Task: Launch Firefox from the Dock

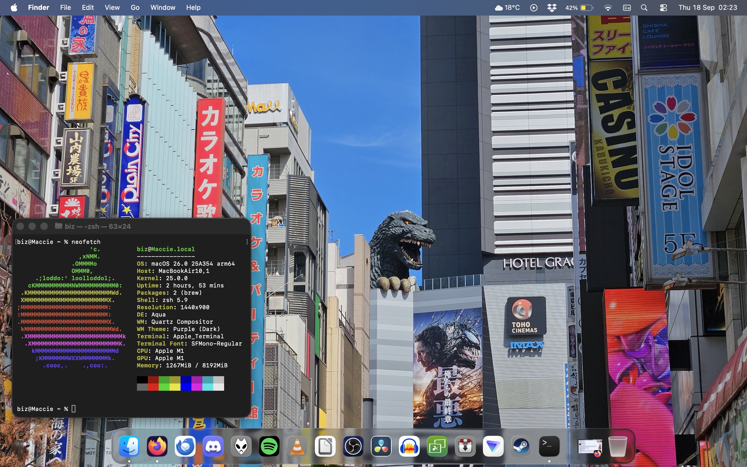Action: click(x=157, y=446)
